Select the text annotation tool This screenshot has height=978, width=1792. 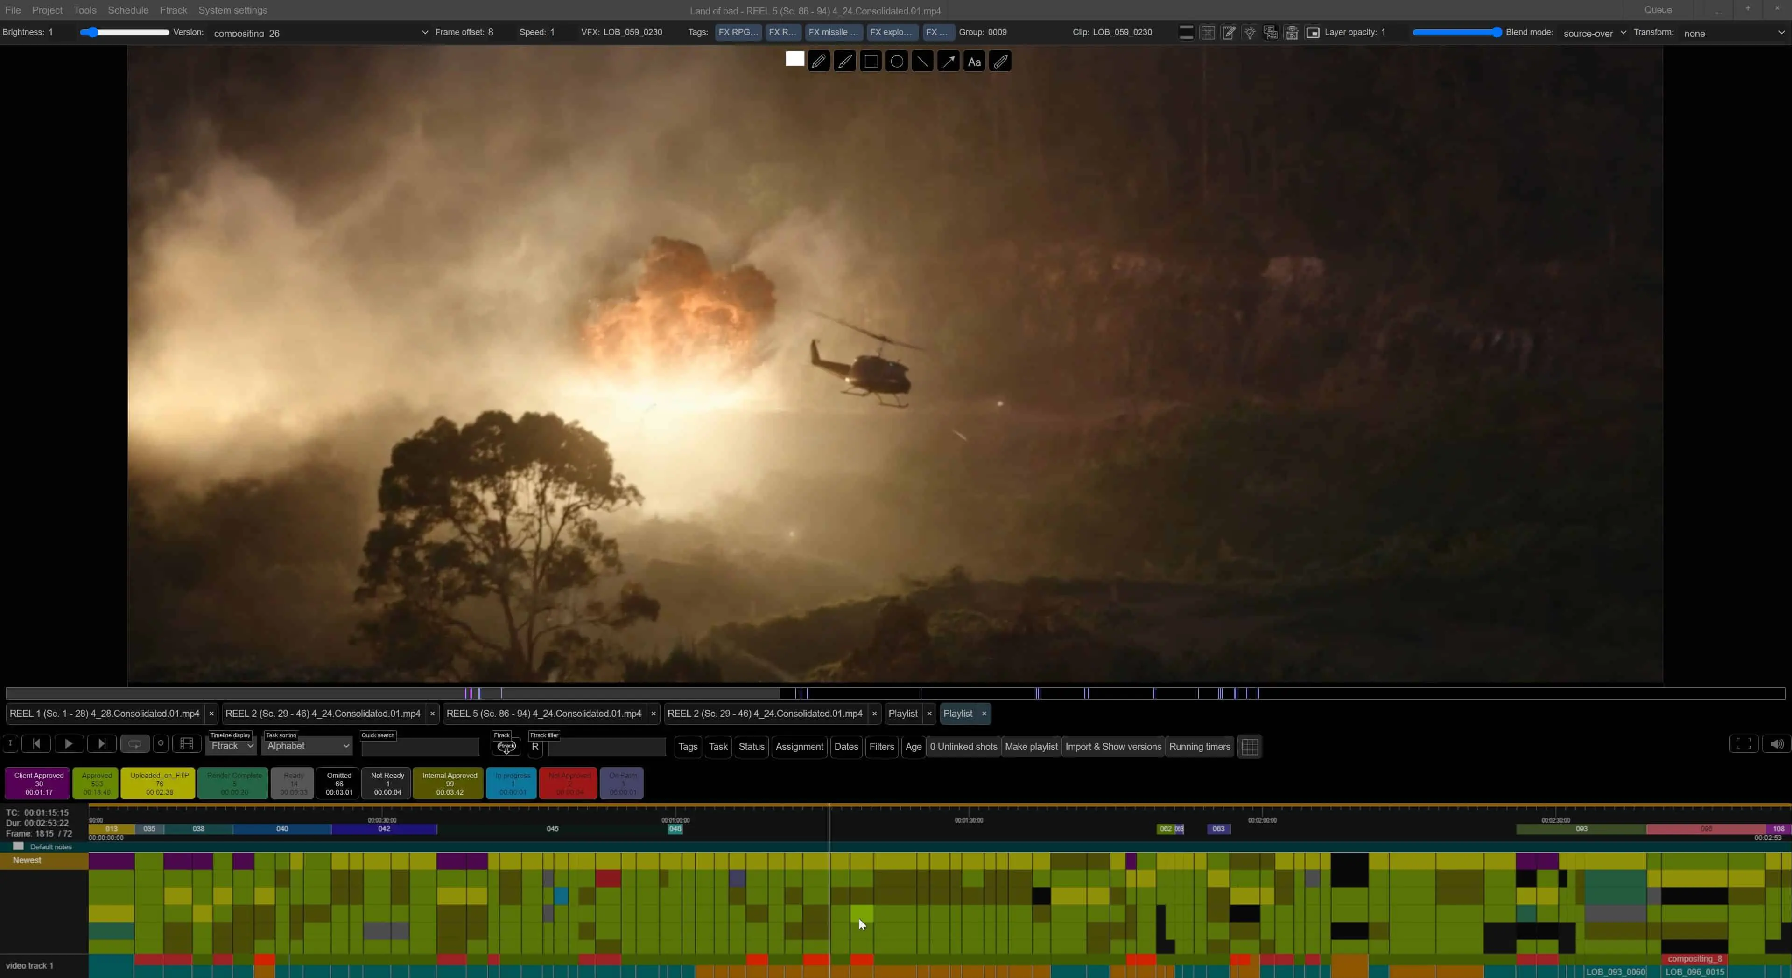[x=974, y=62]
